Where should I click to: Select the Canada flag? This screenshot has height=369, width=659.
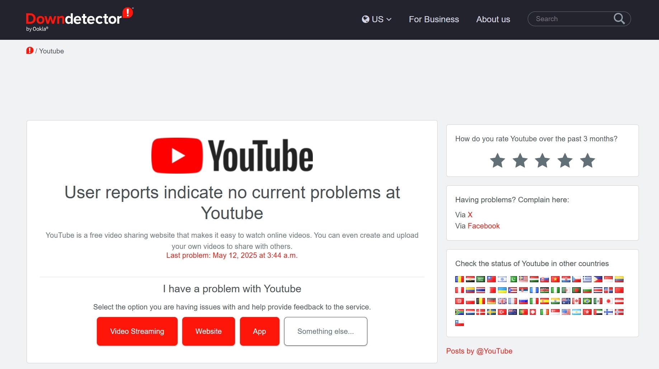click(x=576, y=301)
